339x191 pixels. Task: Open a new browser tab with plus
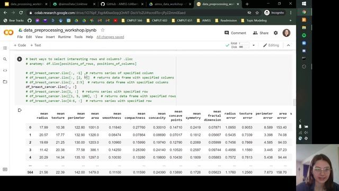click(x=247, y=4)
